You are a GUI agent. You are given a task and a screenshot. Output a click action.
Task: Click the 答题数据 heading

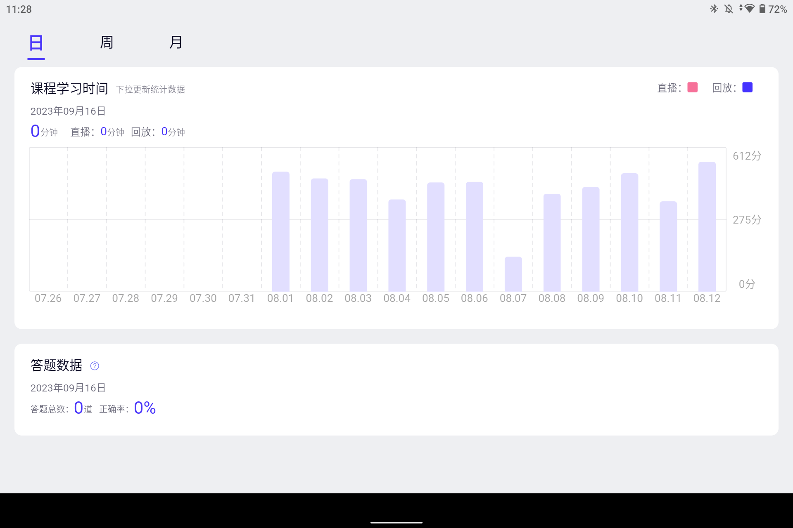[57, 365]
